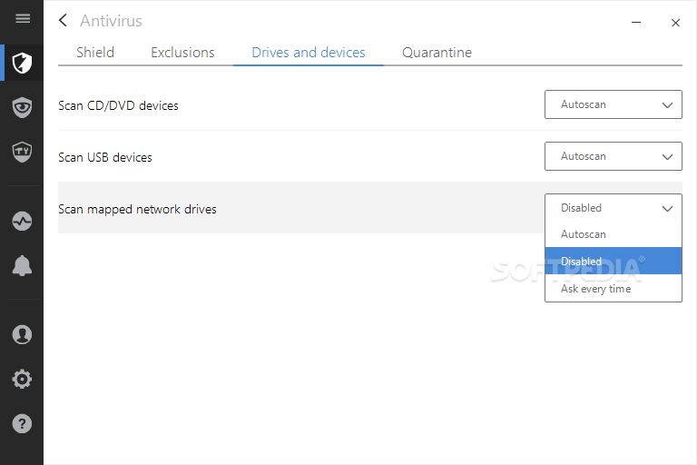Switch to the Shield tab
Screen dimensions: 697x465
(95, 53)
